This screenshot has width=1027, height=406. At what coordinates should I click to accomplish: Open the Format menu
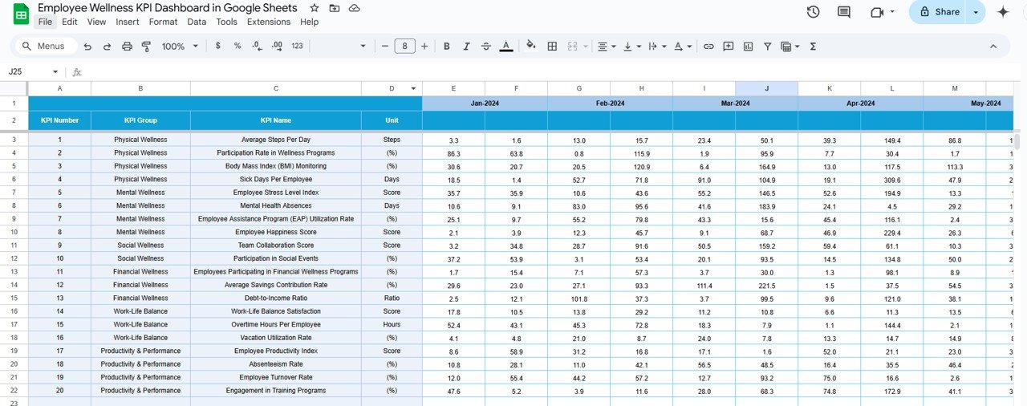tap(164, 22)
